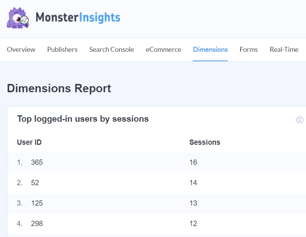Image resolution: width=306 pixels, height=237 pixels.
Task: View the Search Console tab
Action: point(111,50)
